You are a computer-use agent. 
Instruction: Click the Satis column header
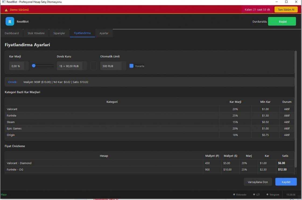pos(285,156)
